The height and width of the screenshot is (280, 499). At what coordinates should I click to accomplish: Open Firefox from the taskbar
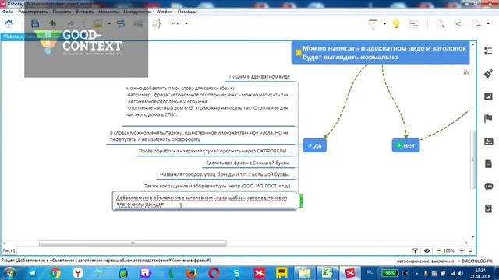pyautogui.click(x=191, y=273)
